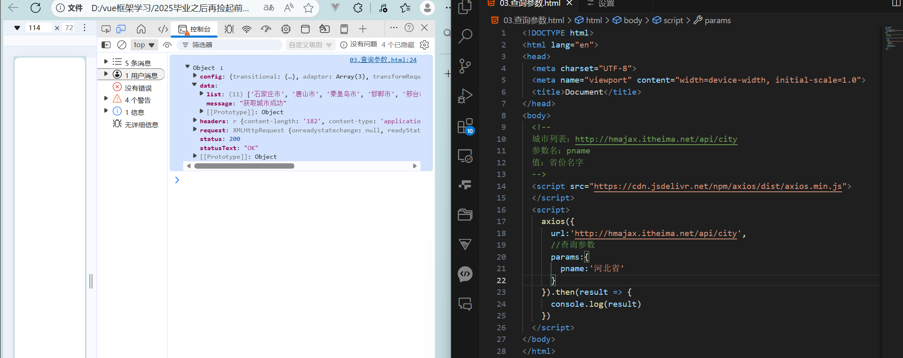This screenshot has width=903, height=358.
Task: Open DevTools help question mark
Action: [x=409, y=28]
